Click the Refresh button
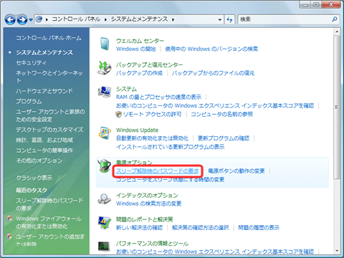This screenshot has height=258, width=344. pyautogui.click(x=229, y=19)
